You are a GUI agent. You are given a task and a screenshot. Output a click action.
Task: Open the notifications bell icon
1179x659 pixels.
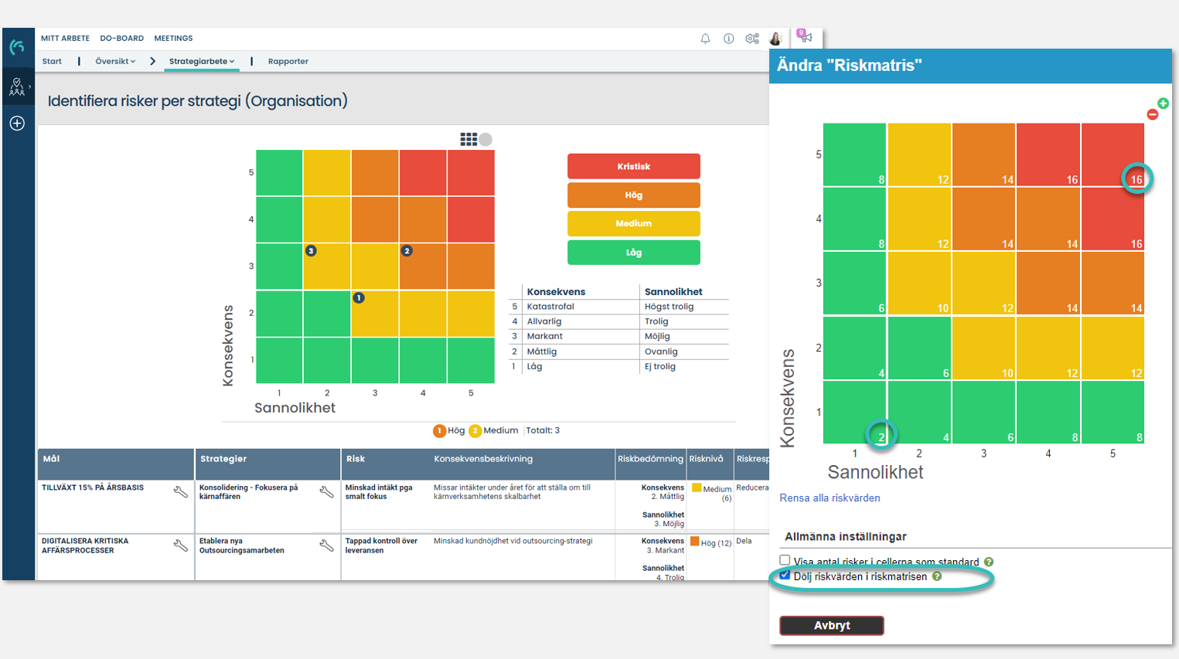[x=705, y=39]
